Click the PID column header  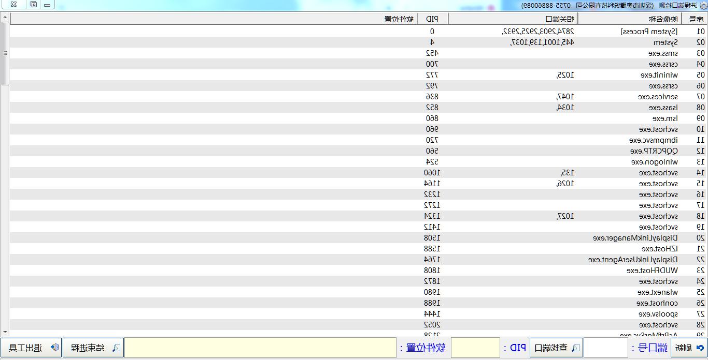(x=432, y=19)
